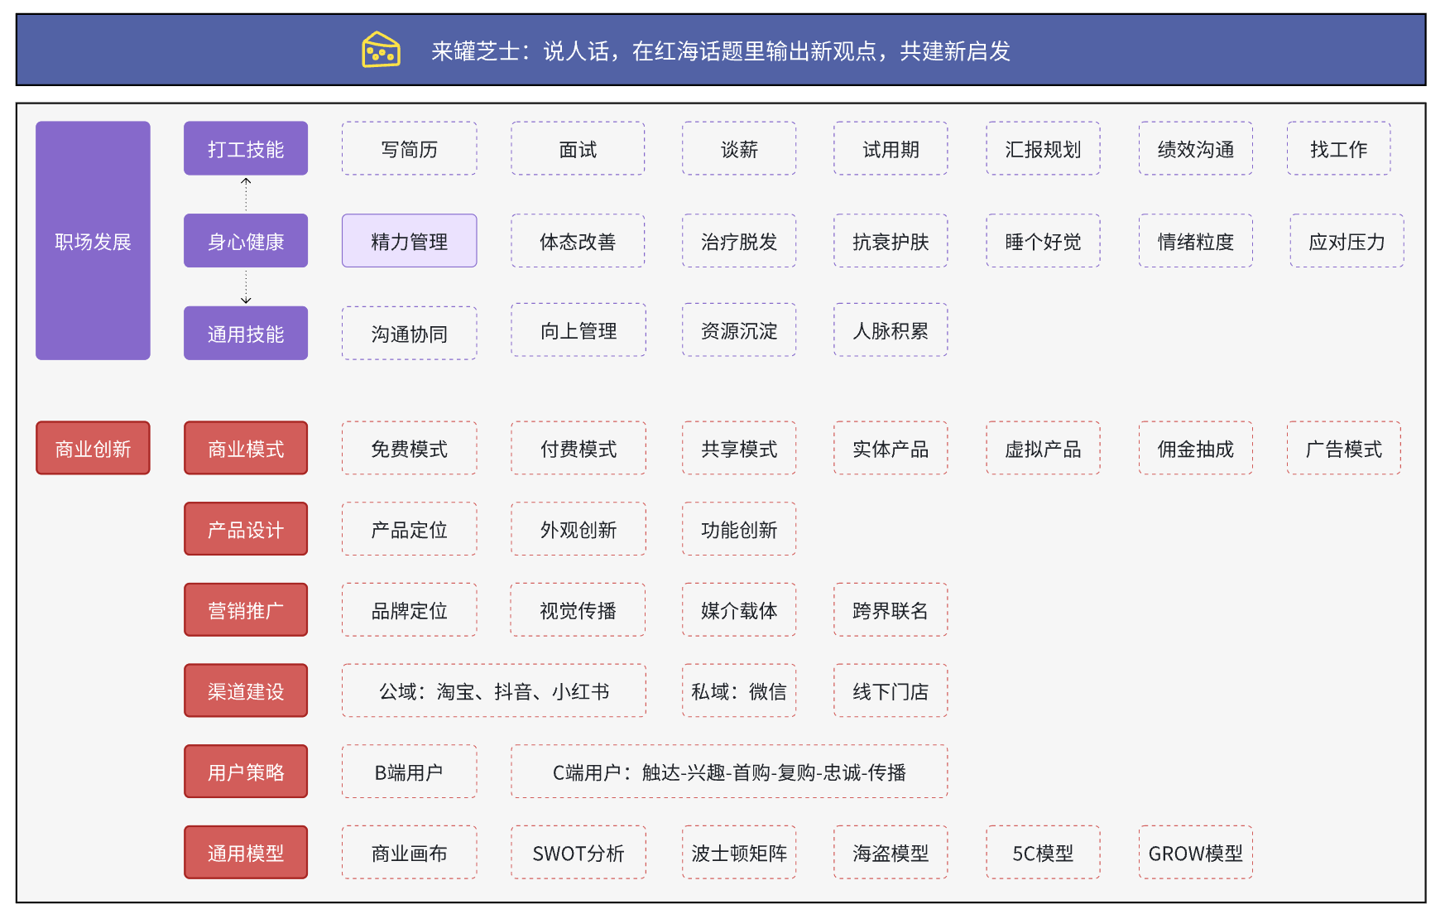Open the red 渠道建设 box
The height and width of the screenshot is (914, 1445).
pyautogui.click(x=246, y=690)
